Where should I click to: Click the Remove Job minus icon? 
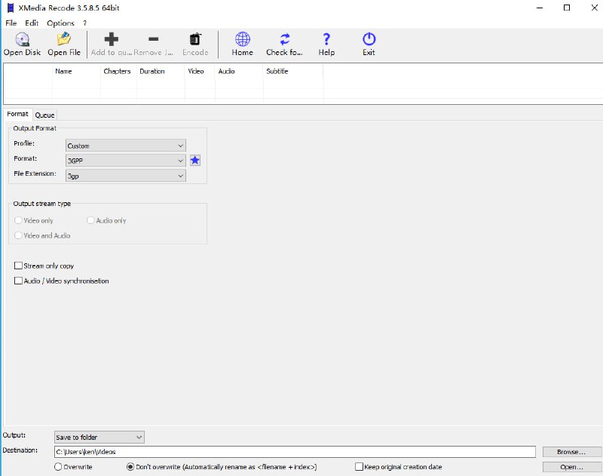point(154,39)
